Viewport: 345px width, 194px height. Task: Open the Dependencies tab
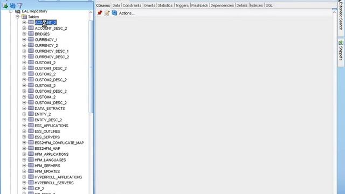click(222, 5)
